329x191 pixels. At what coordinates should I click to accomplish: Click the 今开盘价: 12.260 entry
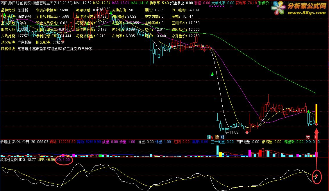pos(185,36)
